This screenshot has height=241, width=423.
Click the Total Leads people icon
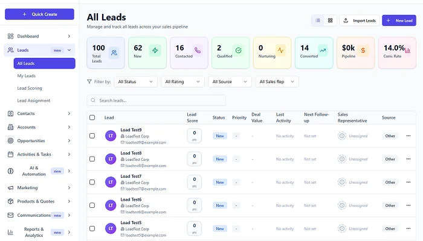pyautogui.click(x=114, y=52)
